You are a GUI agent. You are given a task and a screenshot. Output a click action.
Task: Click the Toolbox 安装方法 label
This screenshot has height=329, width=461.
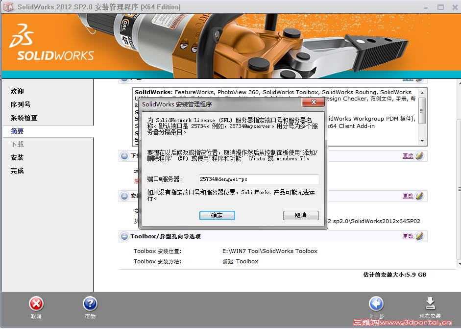point(158,261)
